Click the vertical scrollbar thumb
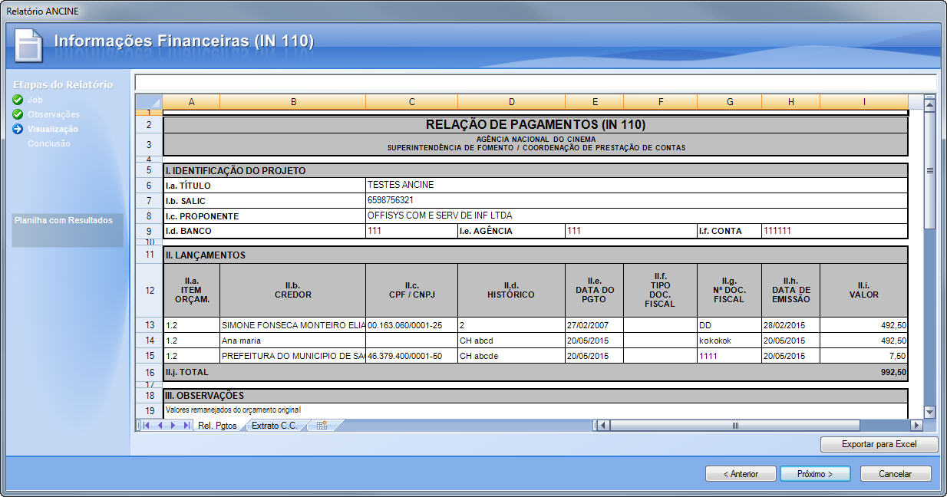 [x=929, y=170]
